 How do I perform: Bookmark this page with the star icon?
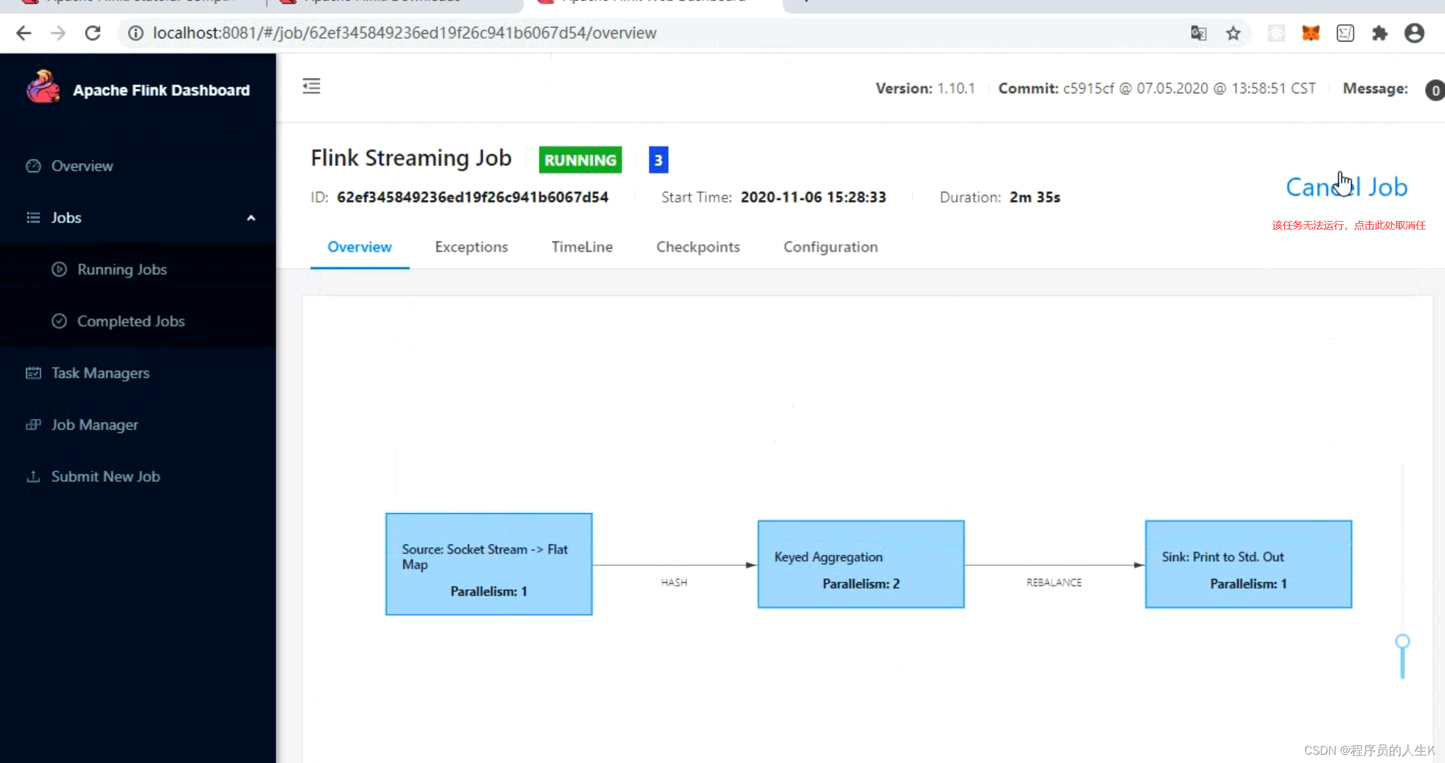pyautogui.click(x=1233, y=33)
